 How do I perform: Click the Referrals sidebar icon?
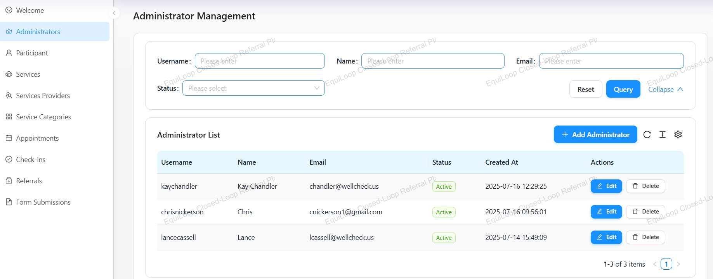[x=9, y=181]
